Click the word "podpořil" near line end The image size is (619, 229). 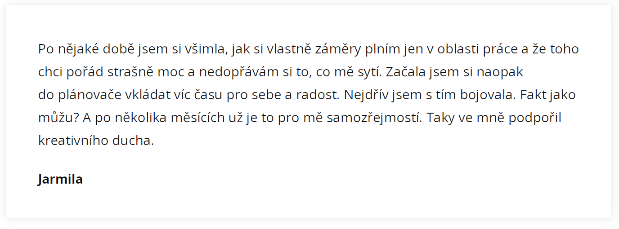click(x=536, y=118)
